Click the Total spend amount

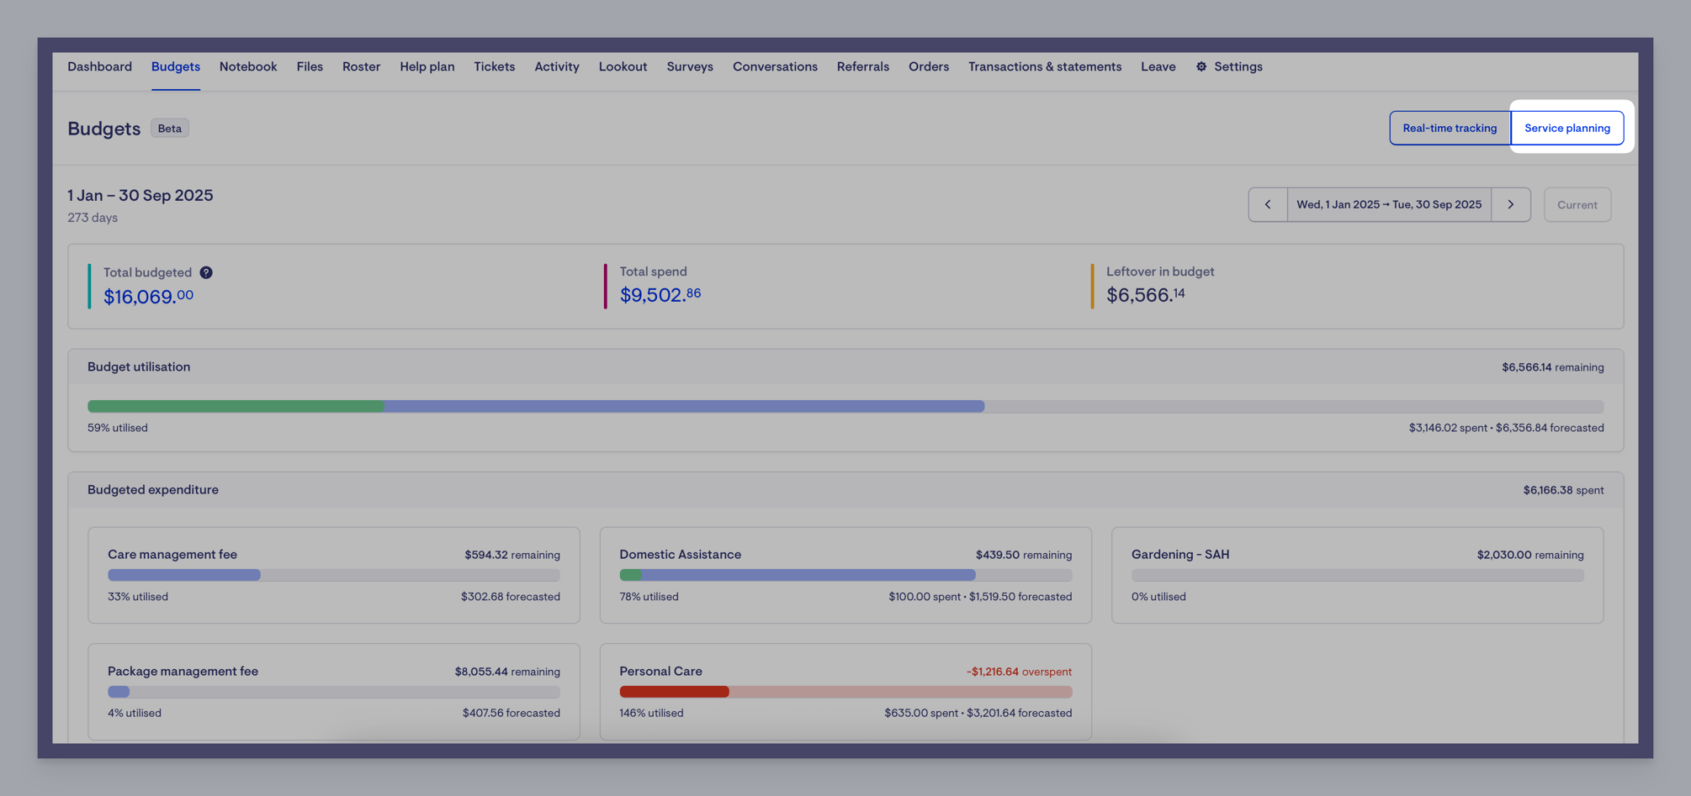(660, 294)
